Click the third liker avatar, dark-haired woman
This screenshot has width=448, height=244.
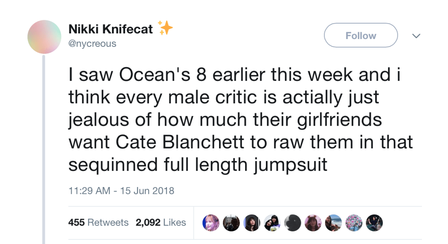(x=252, y=223)
